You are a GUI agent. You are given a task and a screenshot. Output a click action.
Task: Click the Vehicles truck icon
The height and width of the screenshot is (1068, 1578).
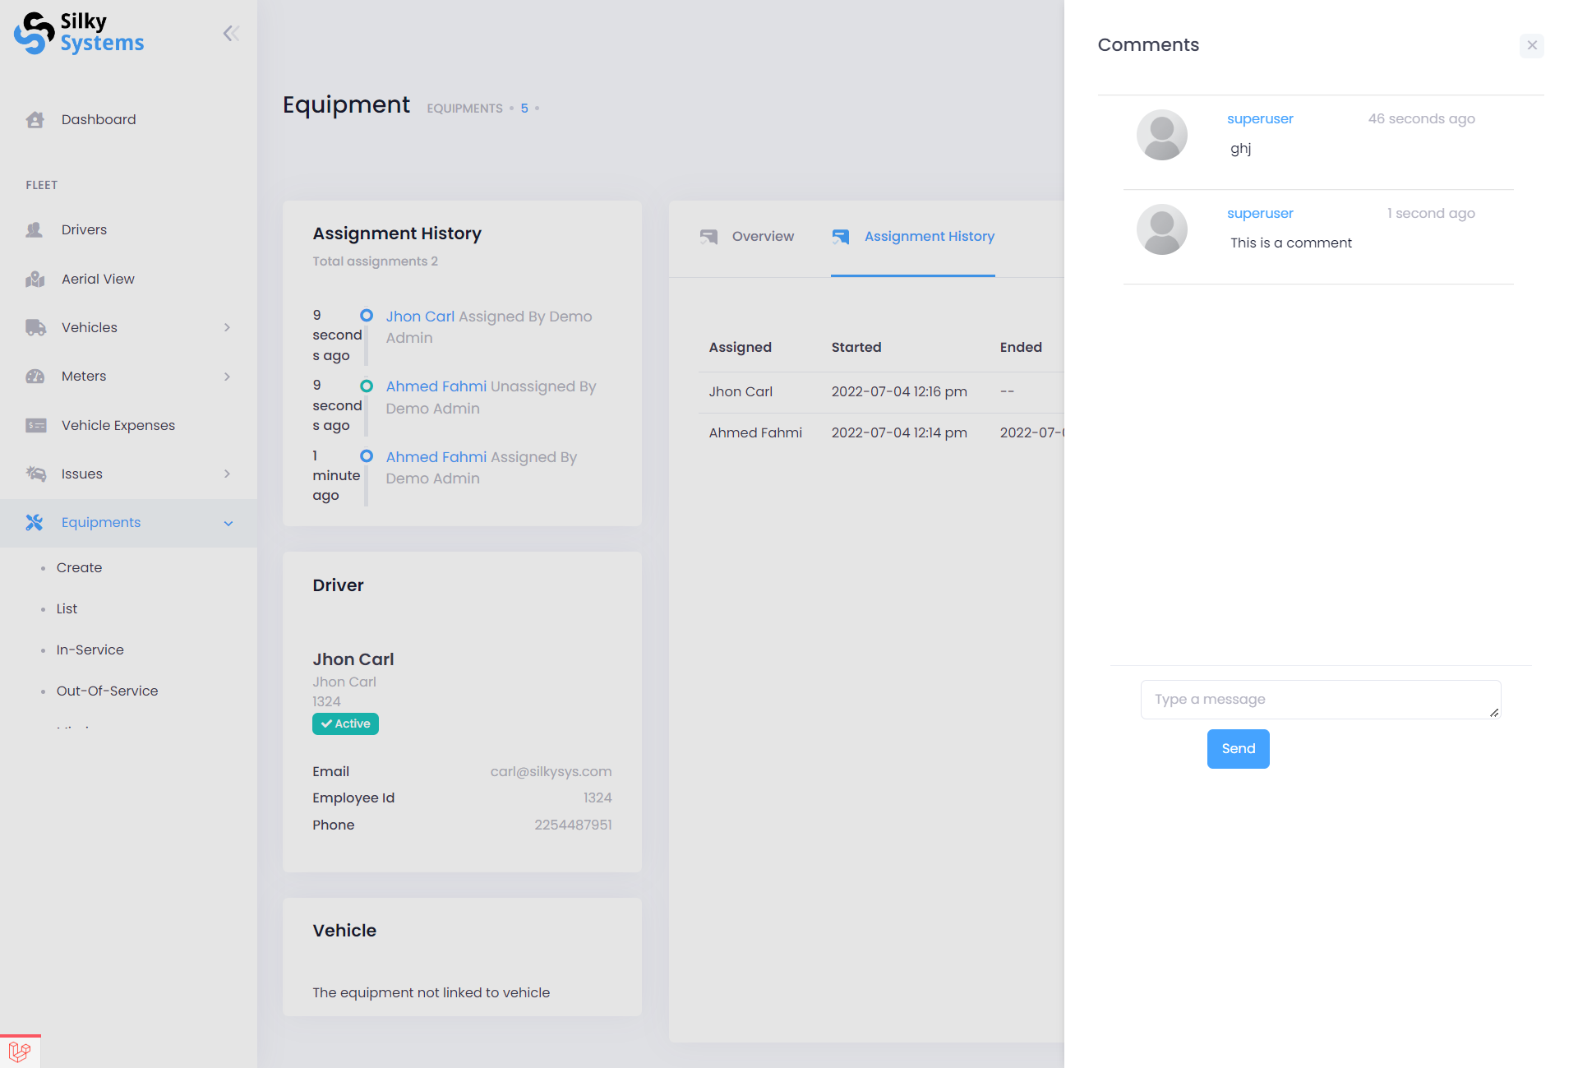pyautogui.click(x=35, y=328)
